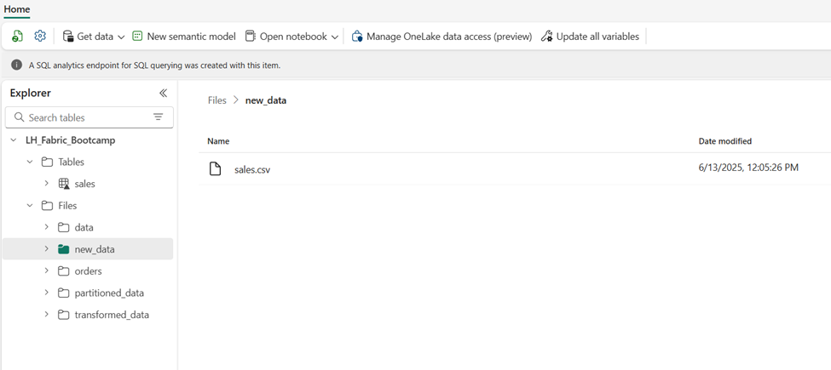Click the OneLake data access shield icon
831x370 pixels.
[x=357, y=37]
